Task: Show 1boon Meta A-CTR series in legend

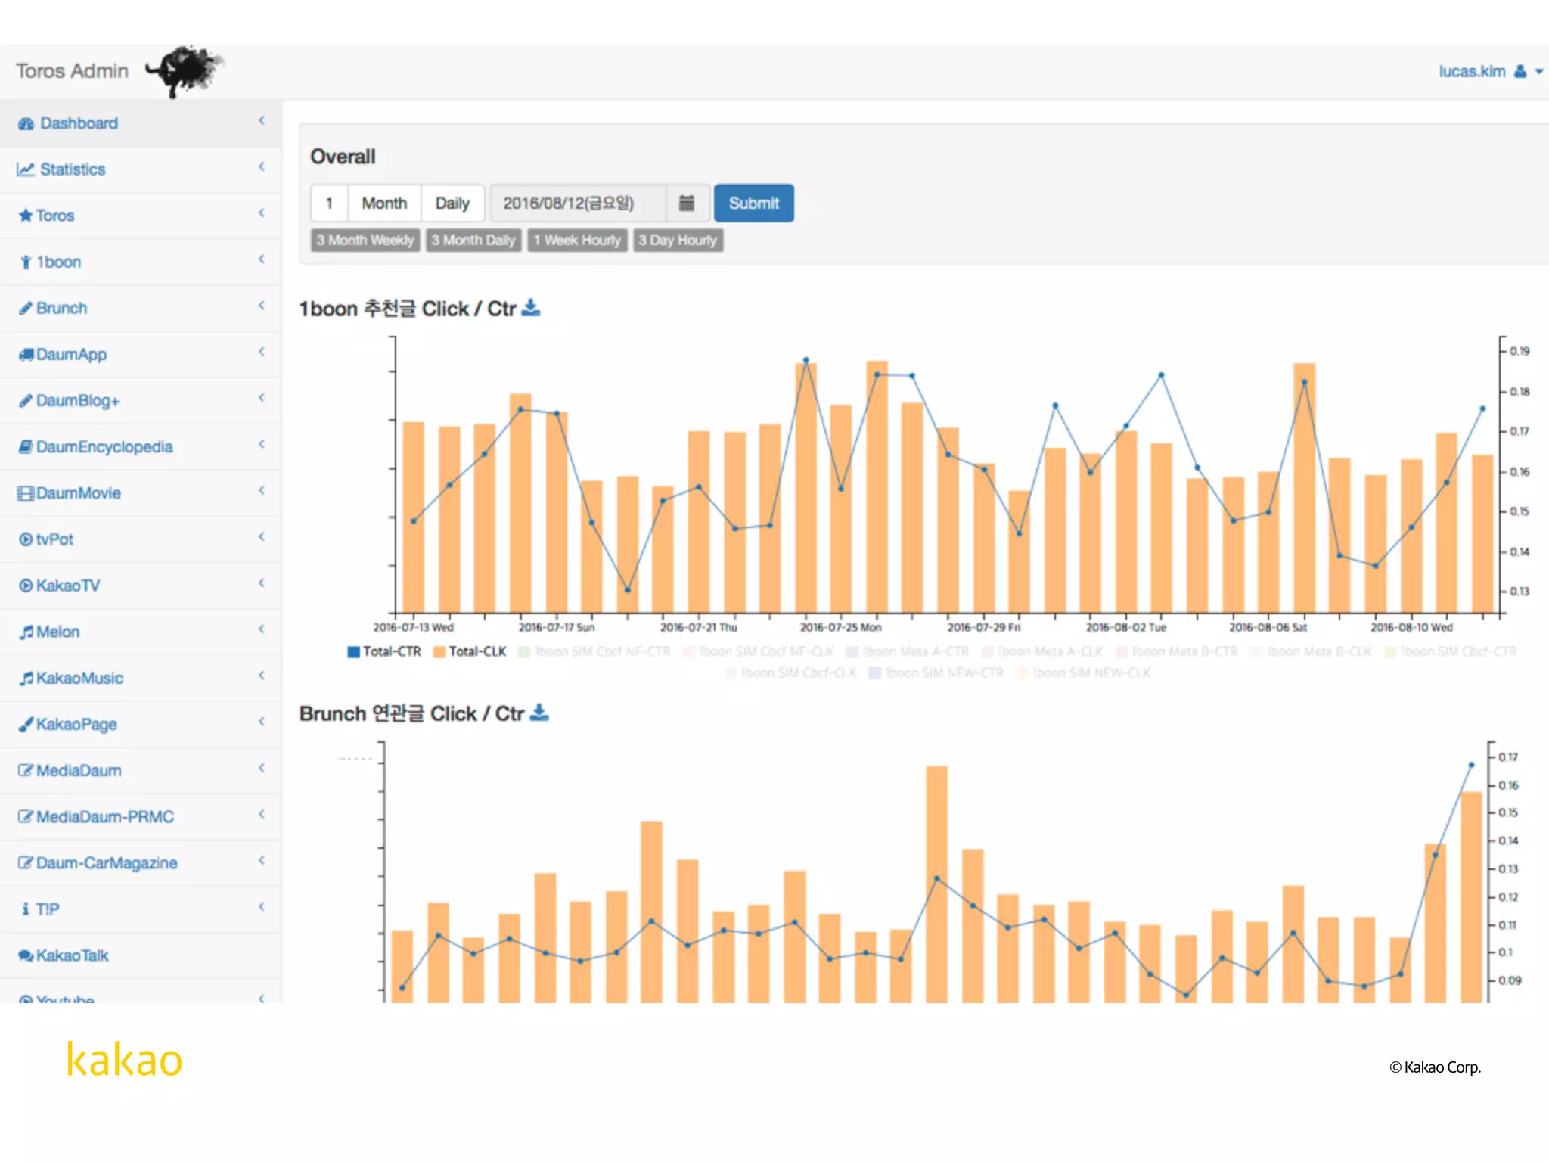Action: tap(907, 651)
